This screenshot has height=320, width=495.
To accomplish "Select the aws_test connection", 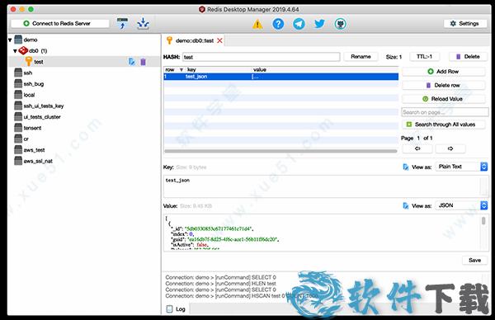I will [34, 150].
